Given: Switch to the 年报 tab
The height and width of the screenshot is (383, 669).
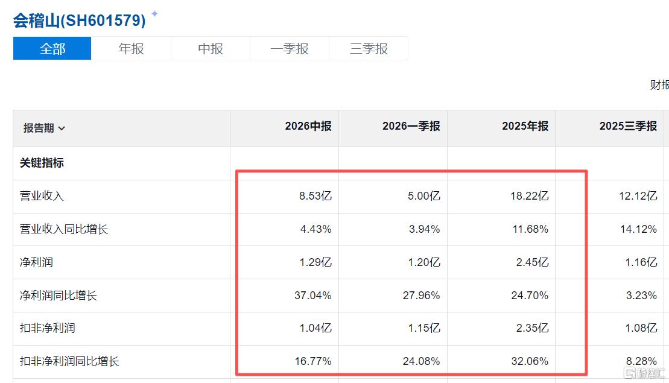Looking at the screenshot, I should click(x=131, y=48).
